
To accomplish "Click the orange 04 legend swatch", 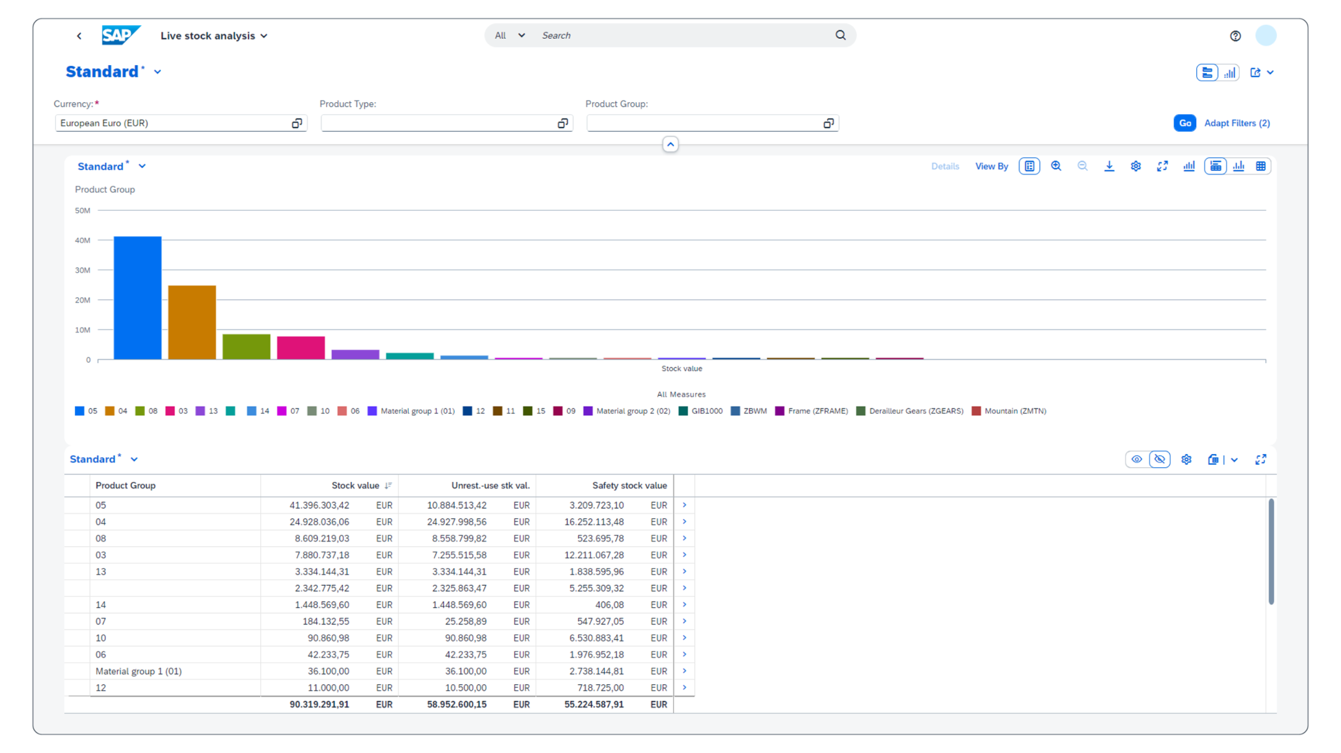I will [x=110, y=411].
